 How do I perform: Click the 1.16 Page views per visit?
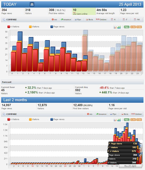118,107
